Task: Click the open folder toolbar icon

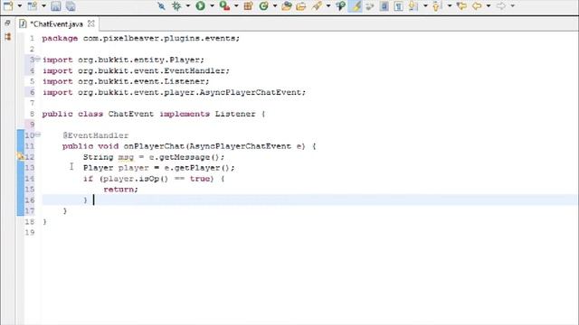Action: (x=301, y=6)
